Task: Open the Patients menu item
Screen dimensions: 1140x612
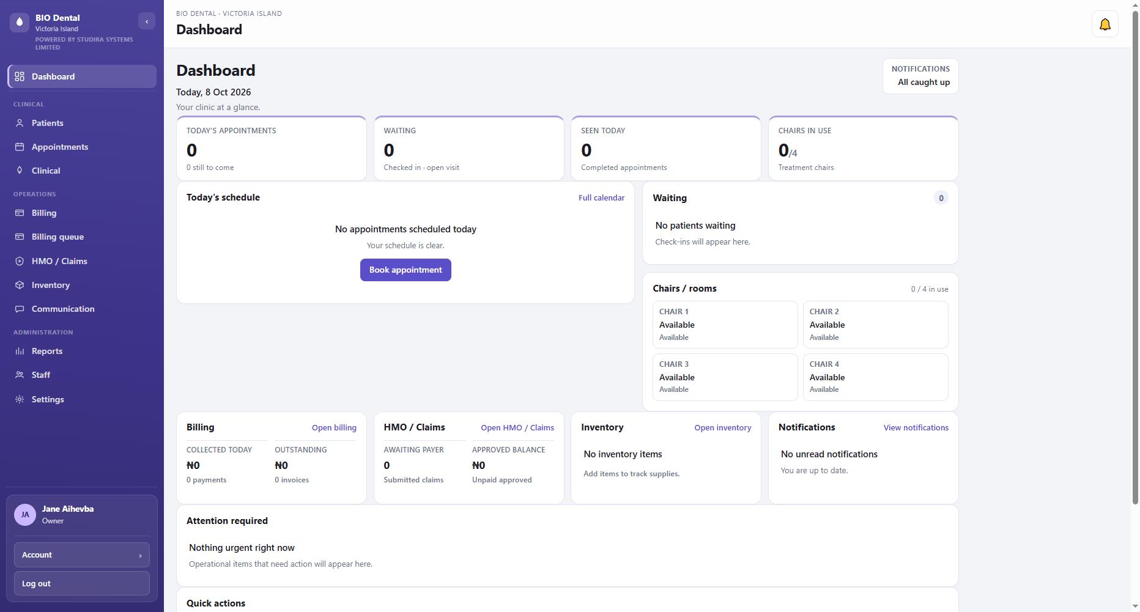Action: (x=82, y=123)
